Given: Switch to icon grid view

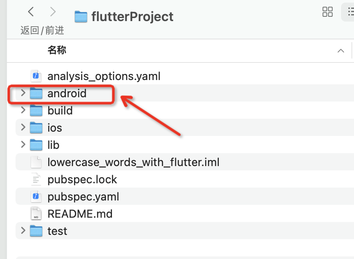Looking at the screenshot, I should (327, 12).
